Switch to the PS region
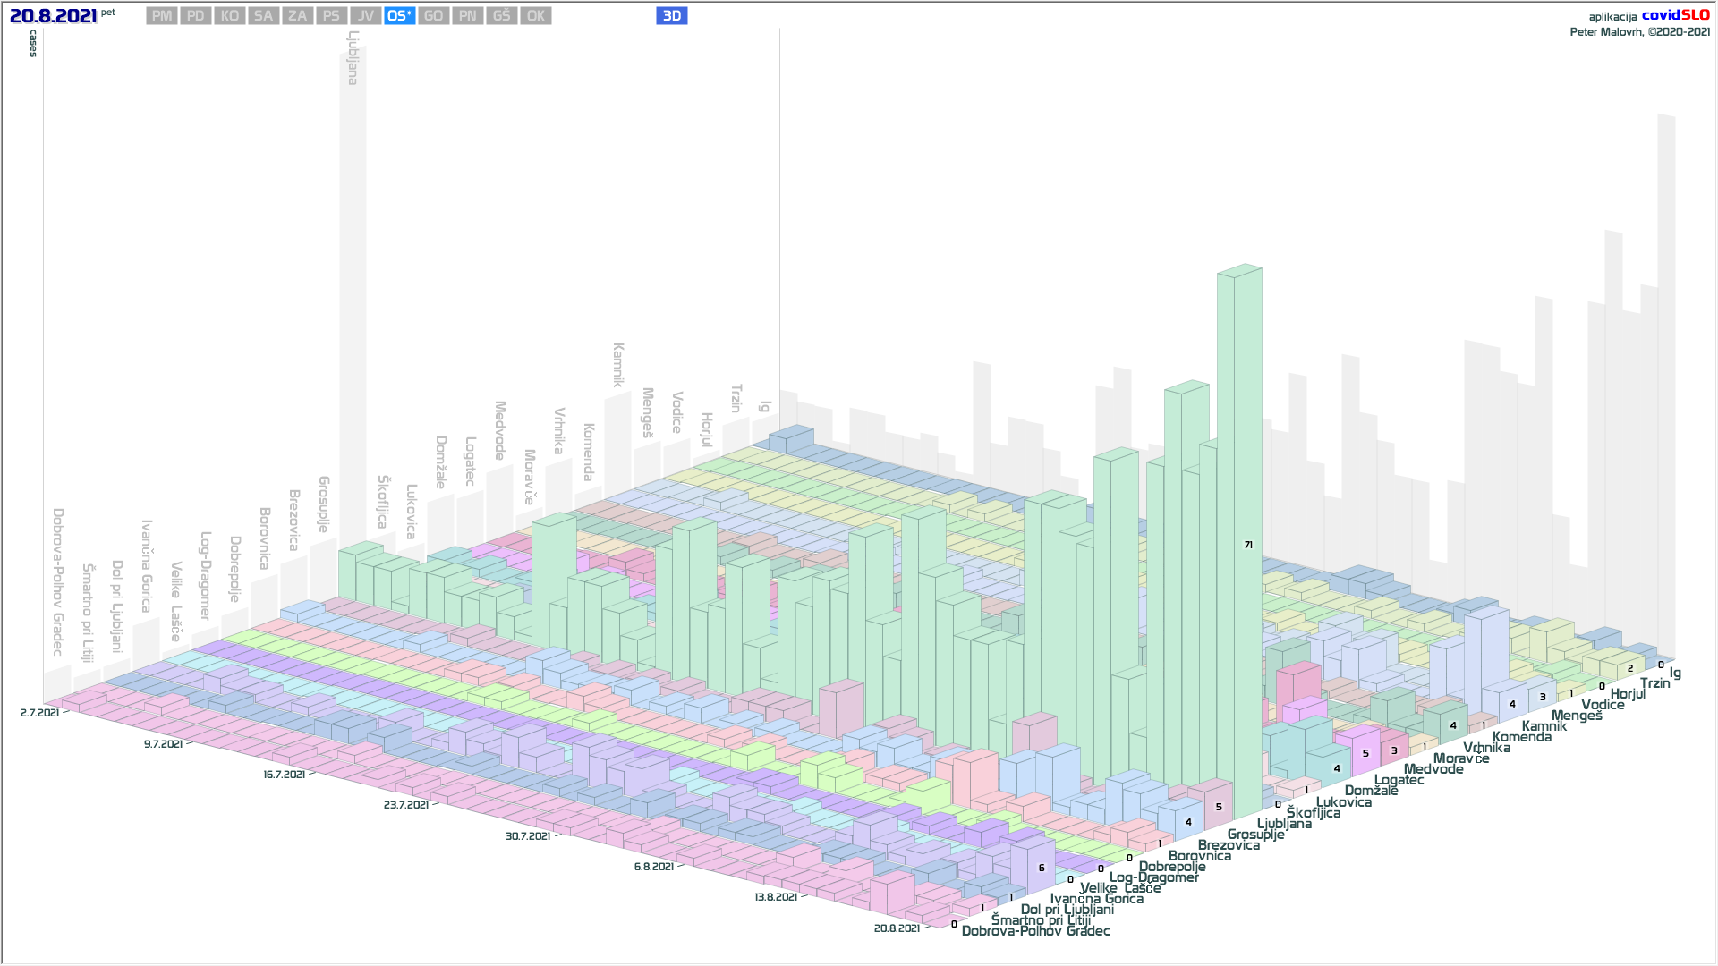 pos(331,16)
